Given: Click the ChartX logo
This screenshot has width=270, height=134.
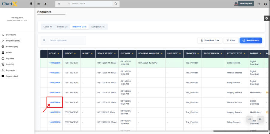Looking at the screenshot, I should [x=10, y=4].
